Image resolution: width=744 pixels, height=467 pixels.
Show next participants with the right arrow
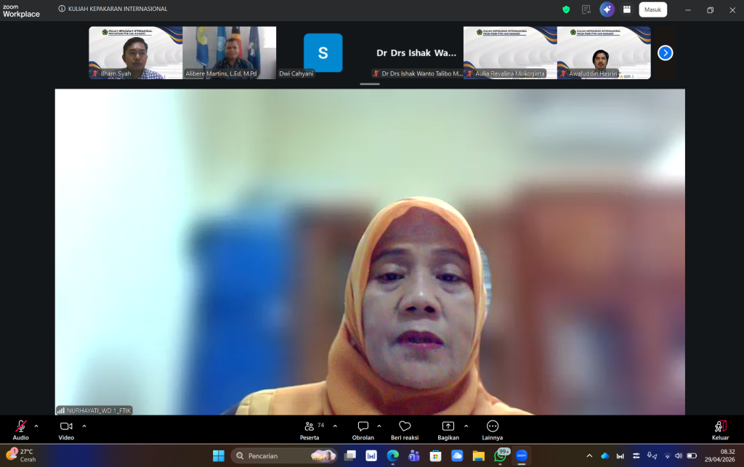(665, 53)
